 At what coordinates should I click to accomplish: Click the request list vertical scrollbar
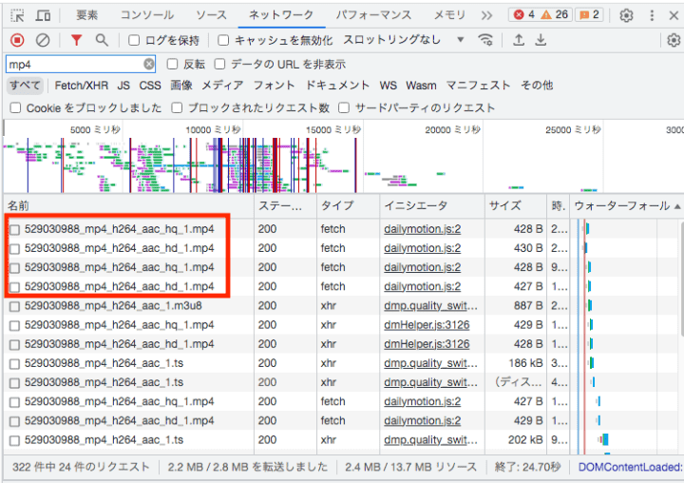[681, 280]
